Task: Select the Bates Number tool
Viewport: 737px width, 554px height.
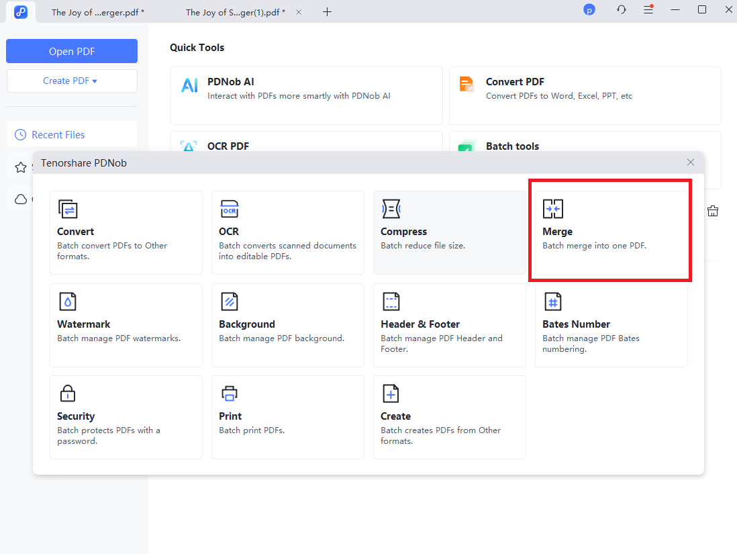Action: [x=611, y=324]
